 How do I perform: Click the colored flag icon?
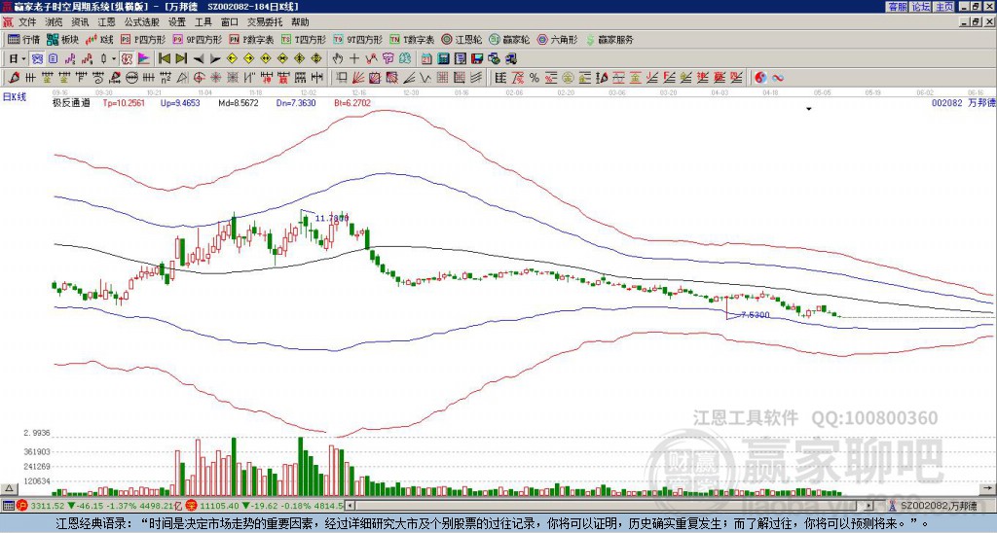point(144,59)
